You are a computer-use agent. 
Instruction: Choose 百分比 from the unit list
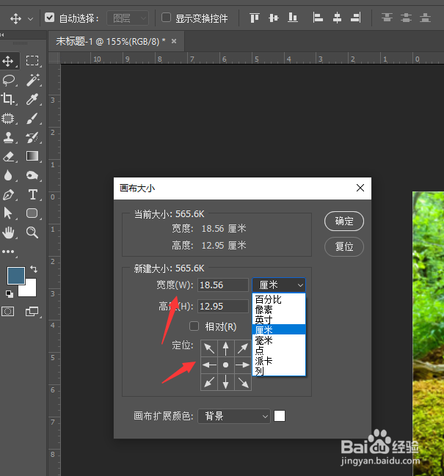(279, 300)
